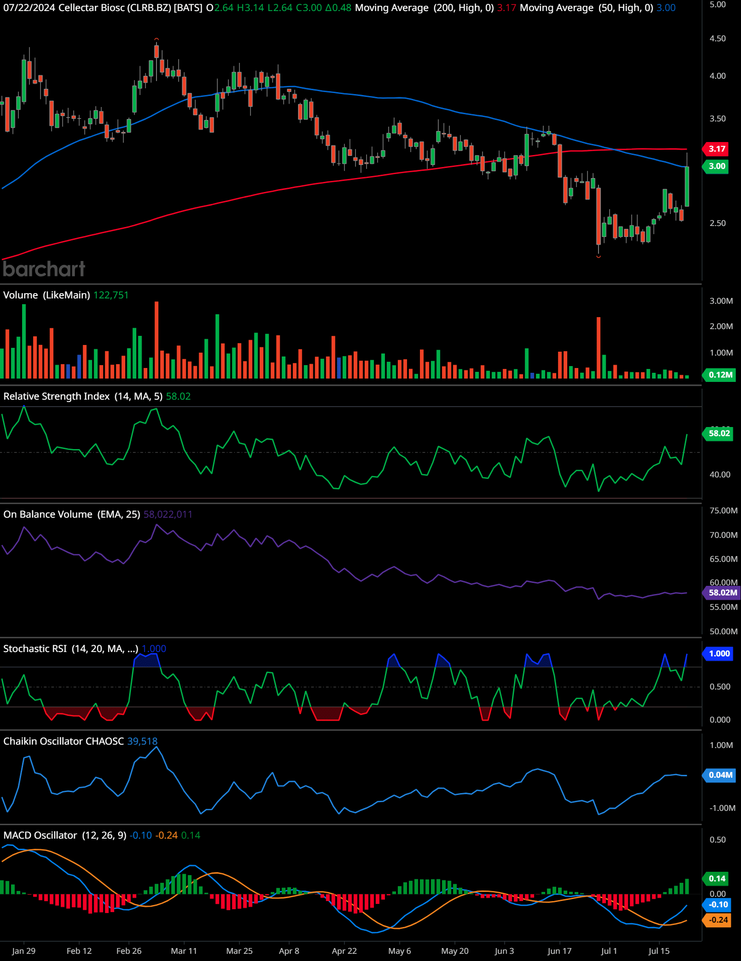Click the 58.02 RSI value tag
The image size is (741, 961).
pyautogui.click(x=718, y=434)
